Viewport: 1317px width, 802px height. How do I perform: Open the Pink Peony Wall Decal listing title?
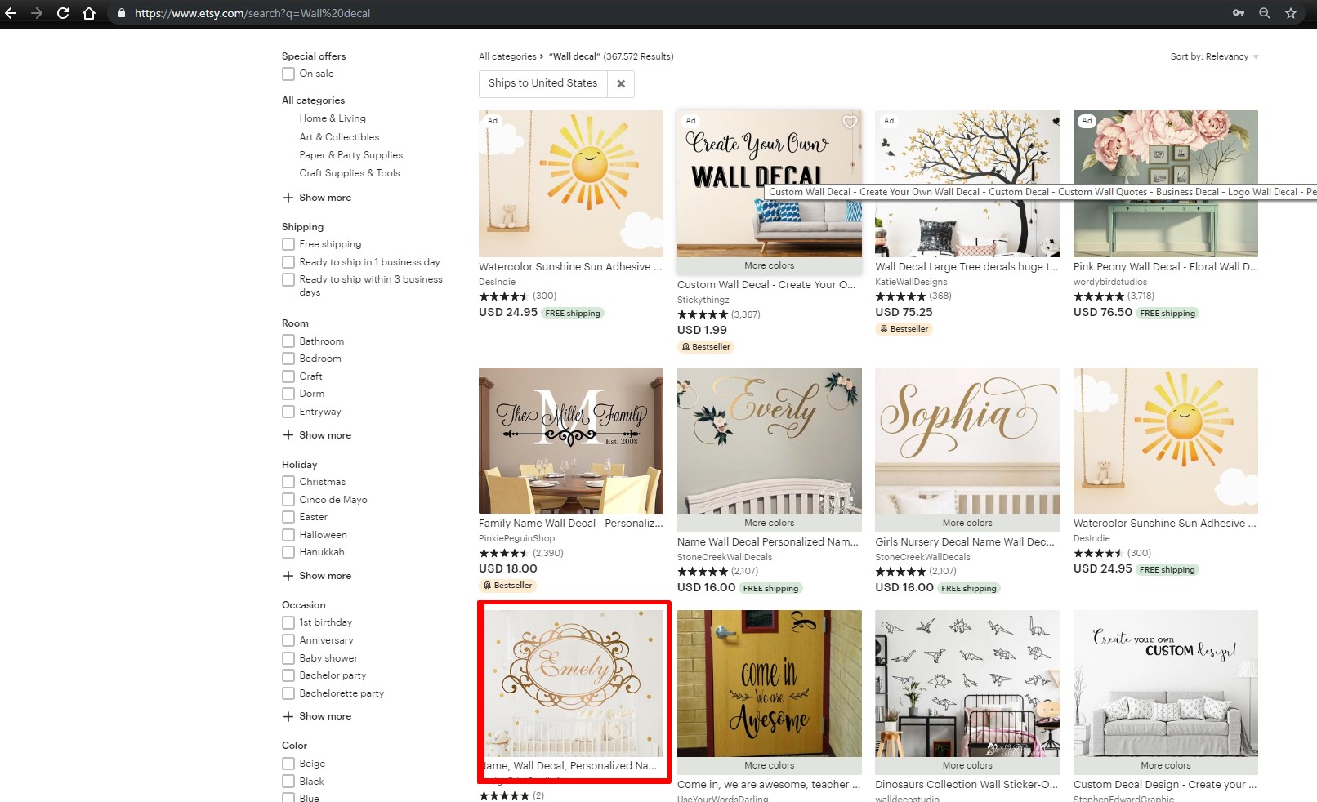(x=1166, y=267)
